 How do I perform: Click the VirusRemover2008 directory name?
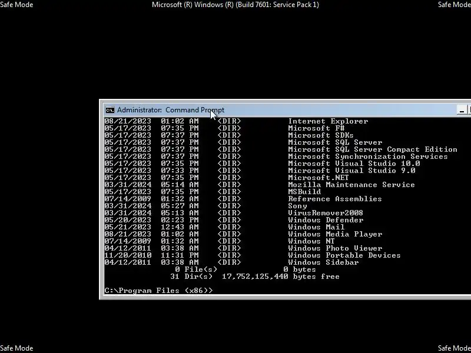pos(326,213)
